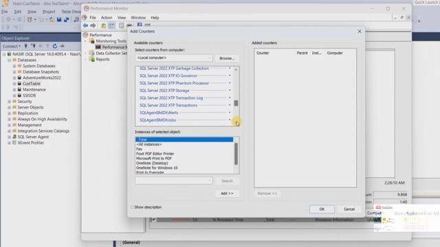Image resolution: width=440 pixels, height=247 pixels.
Task: Select the _Total instance
Action: tap(184, 139)
